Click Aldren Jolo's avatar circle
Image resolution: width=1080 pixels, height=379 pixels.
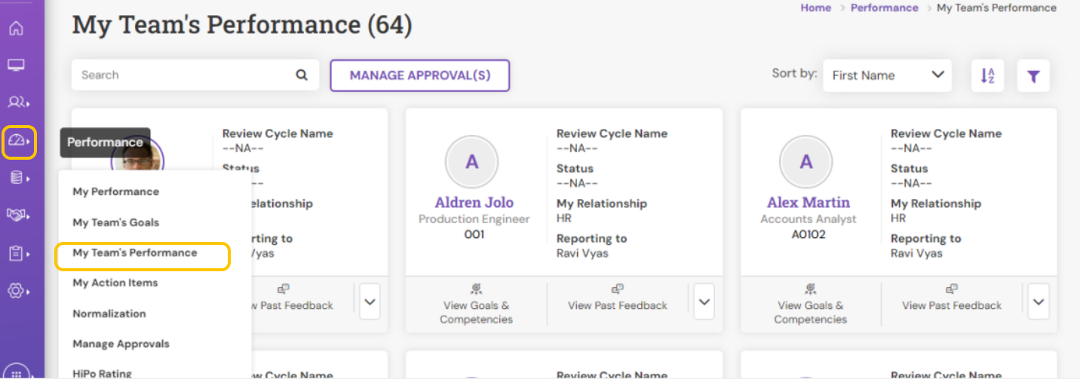click(x=472, y=161)
